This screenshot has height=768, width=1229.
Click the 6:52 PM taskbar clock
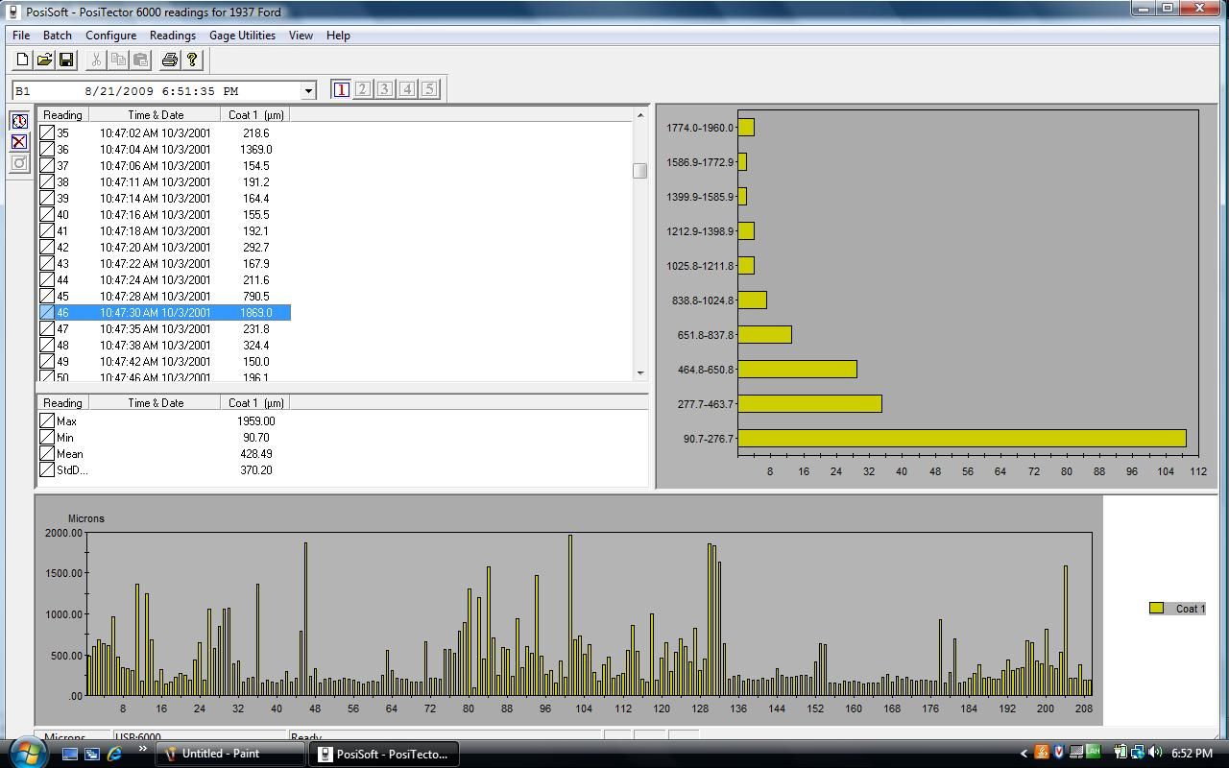click(x=1193, y=754)
